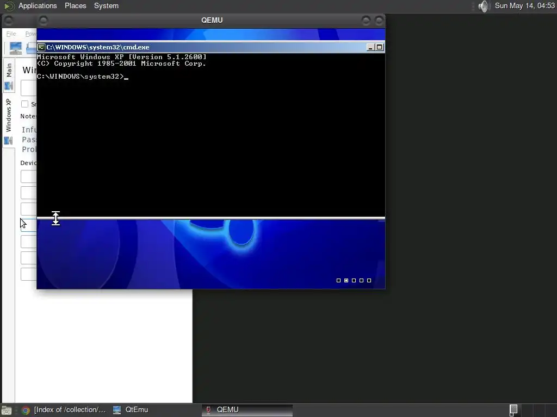Click the left round button on QEMU title bar
Screen dimensions: 557x417
coord(44,21)
